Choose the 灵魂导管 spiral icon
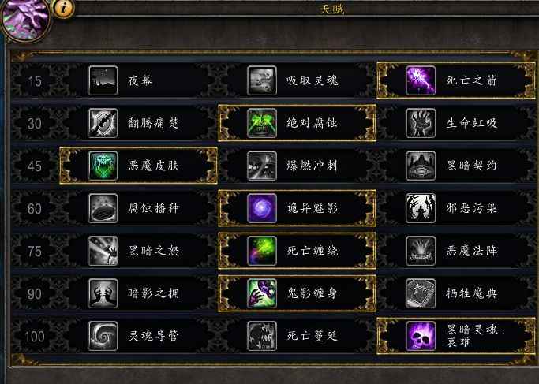The height and width of the screenshot is (384, 539). pos(103,336)
